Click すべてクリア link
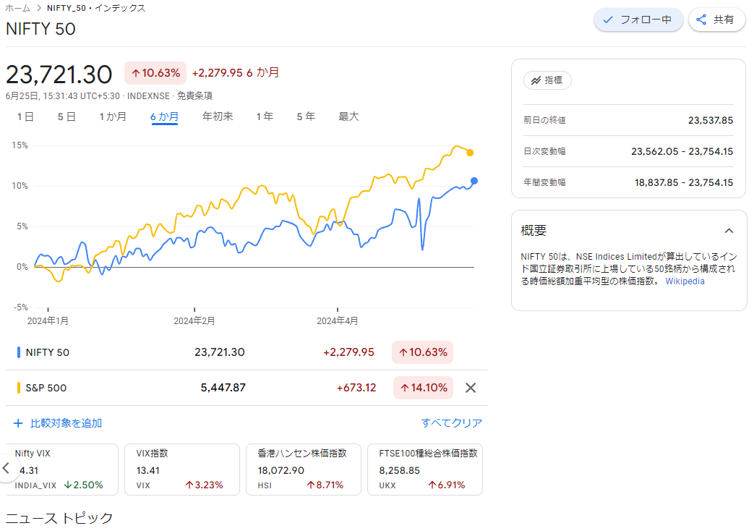 452,422
